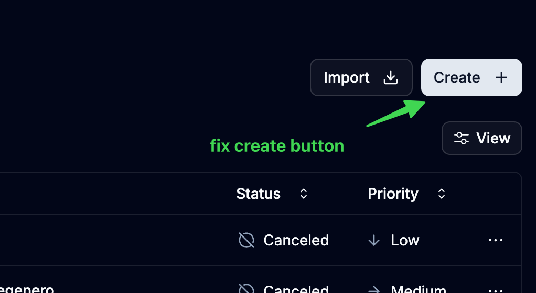Open the View options dropdown
This screenshot has height=293, width=536.
click(482, 138)
